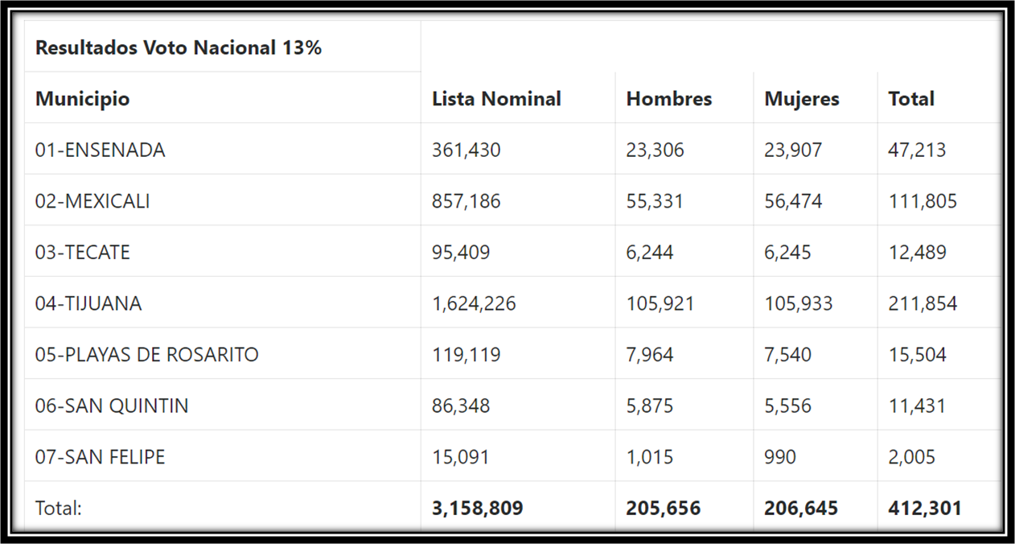1015x544 pixels.
Task: Select Tijuana's Lista Nominal value 1,624,226
Action: [x=474, y=303]
